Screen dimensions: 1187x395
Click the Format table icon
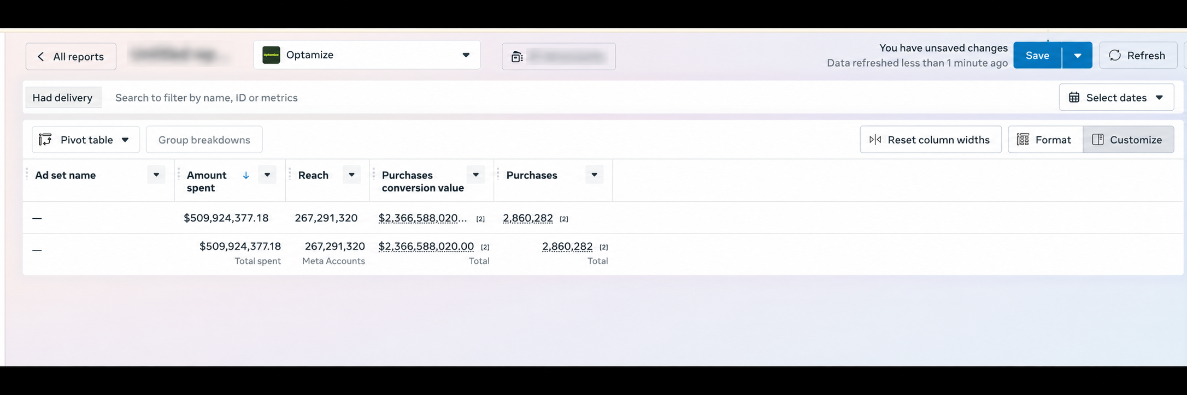[1023, 140]
